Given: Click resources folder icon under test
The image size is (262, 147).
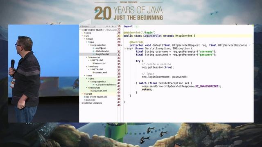Looking at the screenshot, I should coord(89,88).
